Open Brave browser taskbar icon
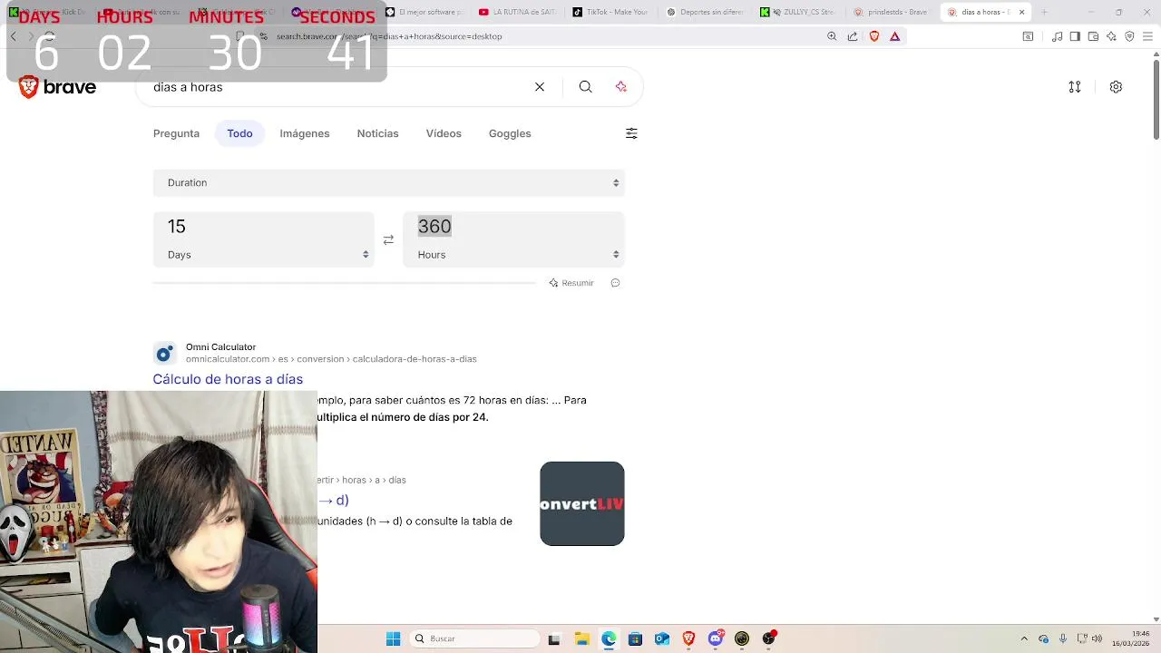Screen dimensions: 1161x653 point(688,638)
